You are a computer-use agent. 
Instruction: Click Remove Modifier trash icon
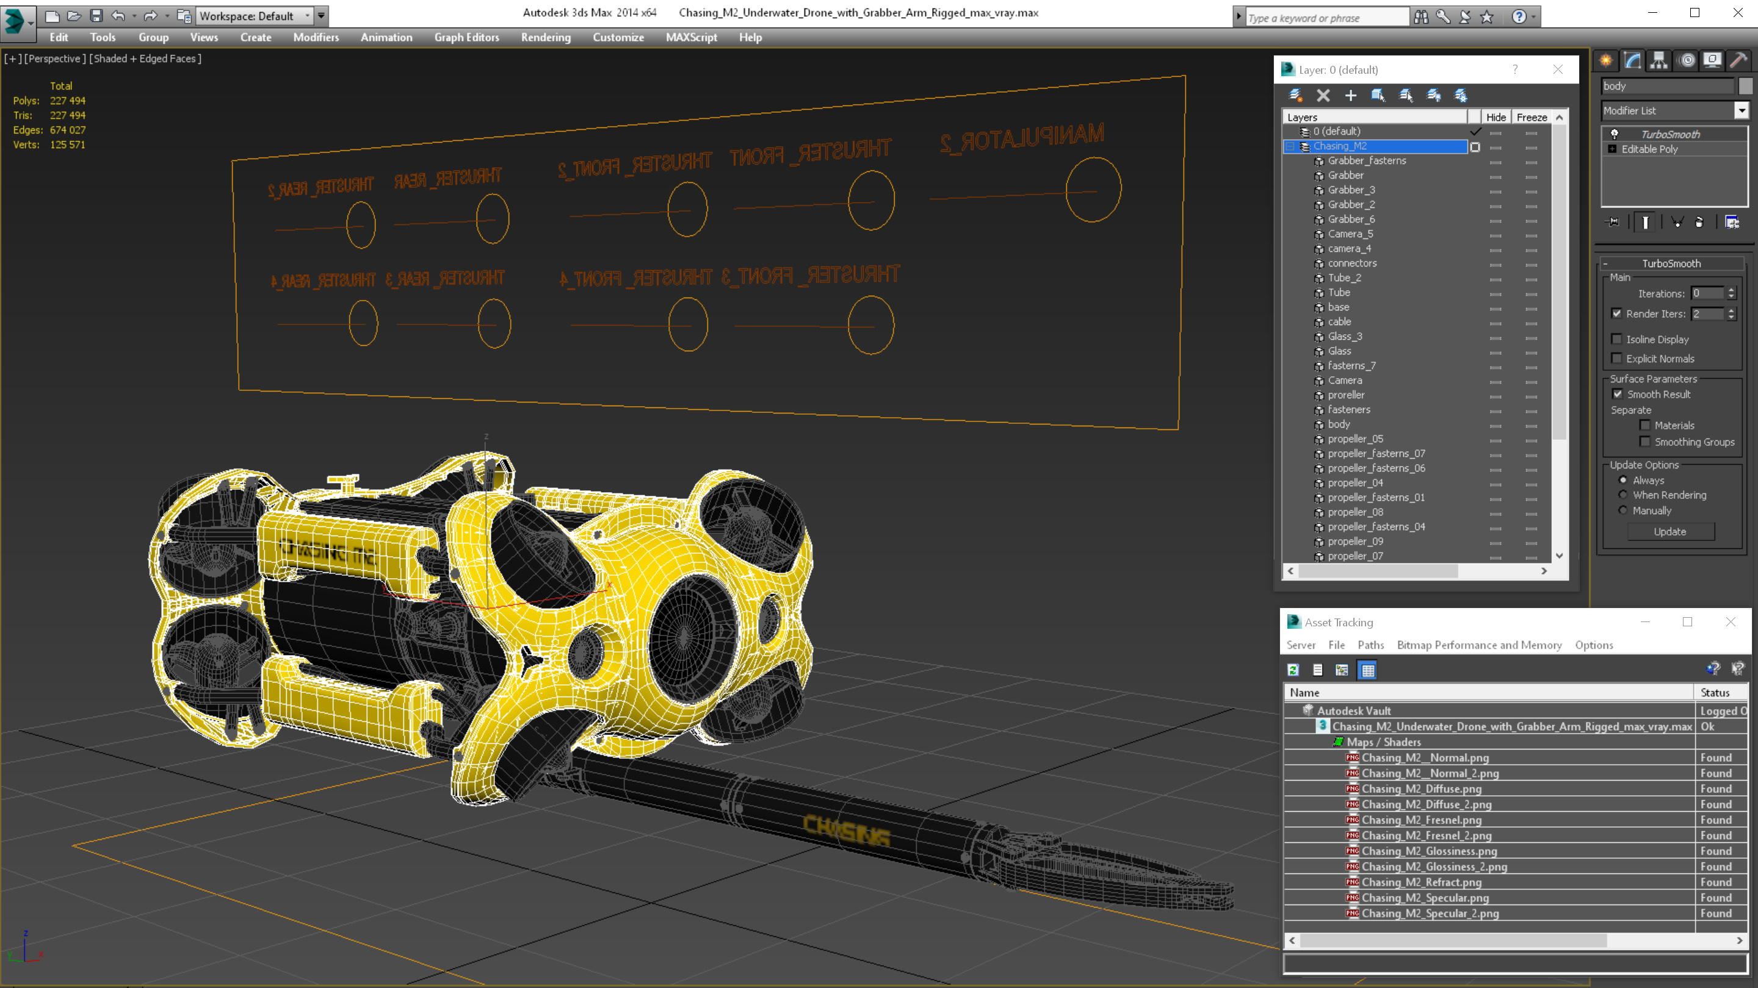[1699, 222]
